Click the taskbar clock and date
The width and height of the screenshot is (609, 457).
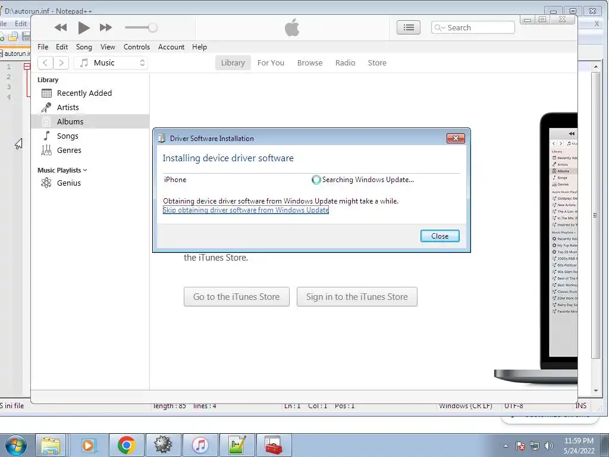pos(579,446)
